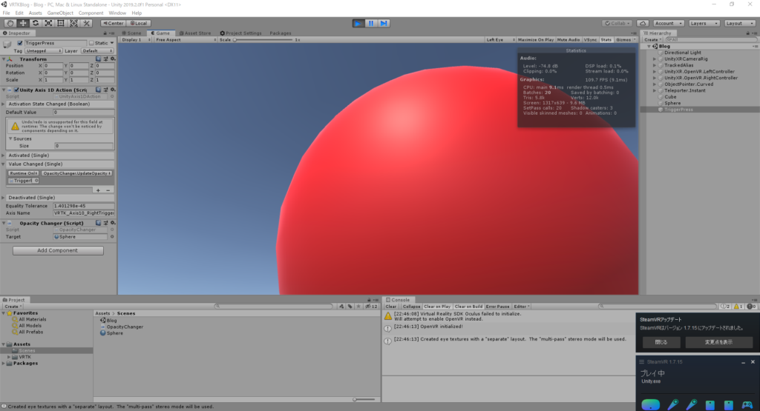Toggle hidden packages count icon showing 12

pyautogui.click(x=371, y=307)
